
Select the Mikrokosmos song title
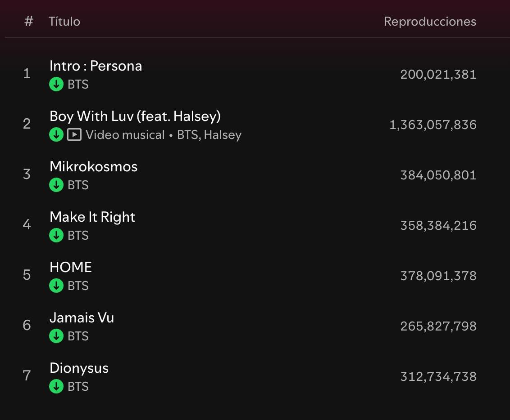(x=93, y=167)
